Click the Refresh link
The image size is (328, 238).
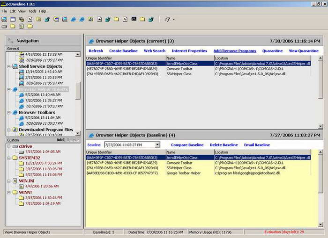[96, 50]
